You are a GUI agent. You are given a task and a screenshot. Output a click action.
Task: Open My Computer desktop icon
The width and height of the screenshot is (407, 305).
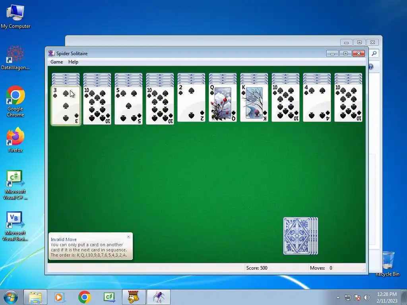(16, 16)
